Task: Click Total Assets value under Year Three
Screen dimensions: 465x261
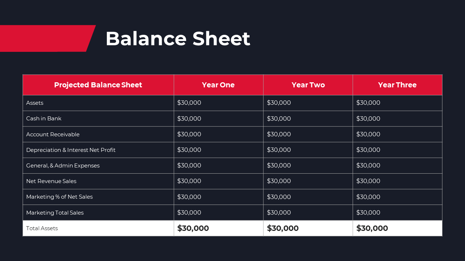Action: click(x=372, y=228)
